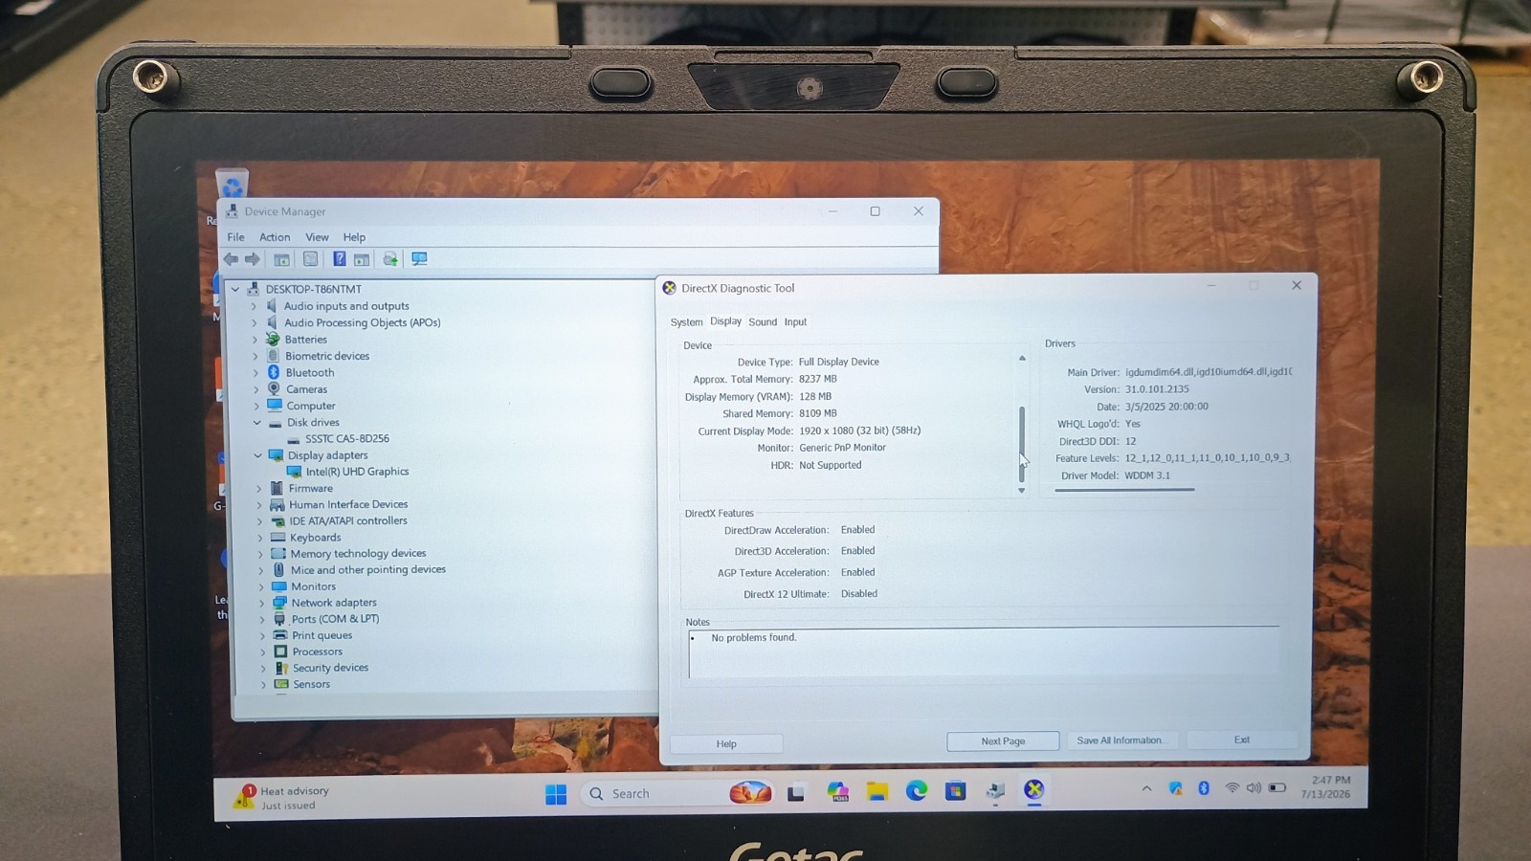Open the Help menu in Device Manager
The width and height of the screenshot is (1531, 861).
(x=354, y=237)
